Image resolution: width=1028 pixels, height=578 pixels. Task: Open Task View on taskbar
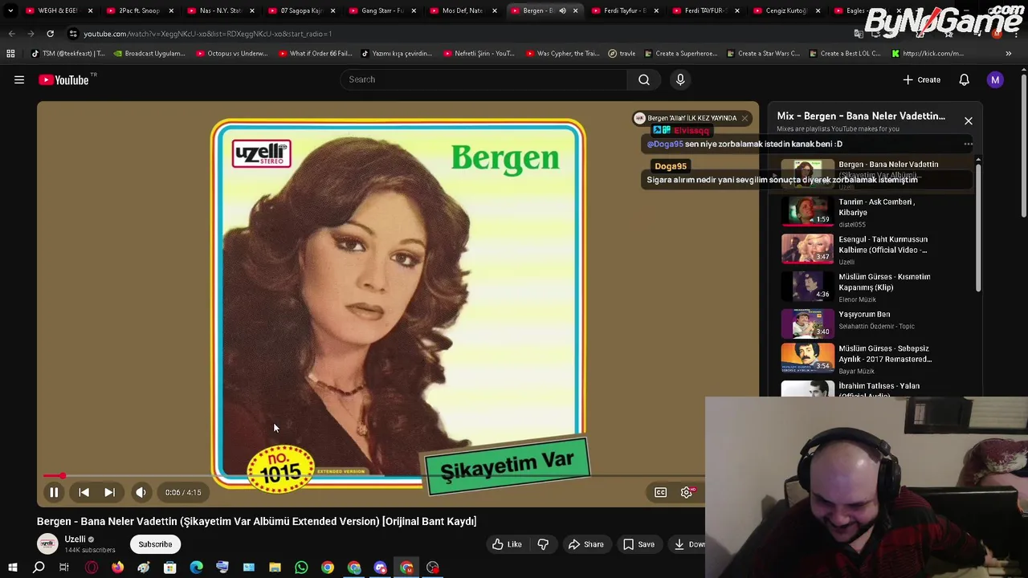tap(64, 568)
